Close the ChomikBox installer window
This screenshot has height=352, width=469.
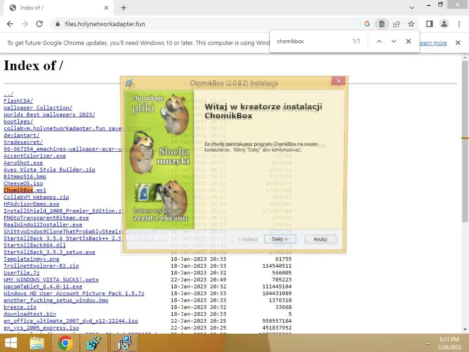(x=338, y=81)
